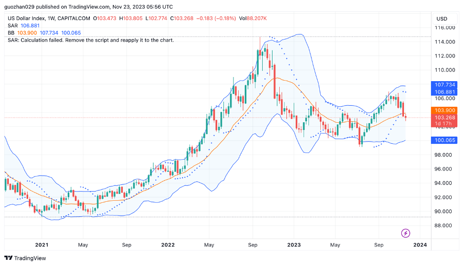Click the purple lightning bolt icon
The height and width of the screenshot is (266, 464).
click(405, 233)
